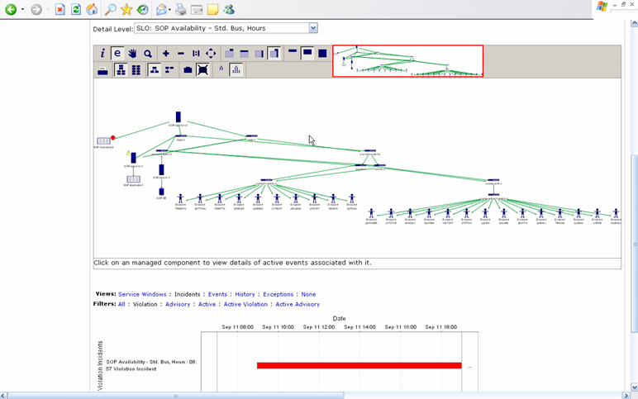Select the hand pan tool
Viewport: 638px width, 399px height.
[x=132, y=54]
